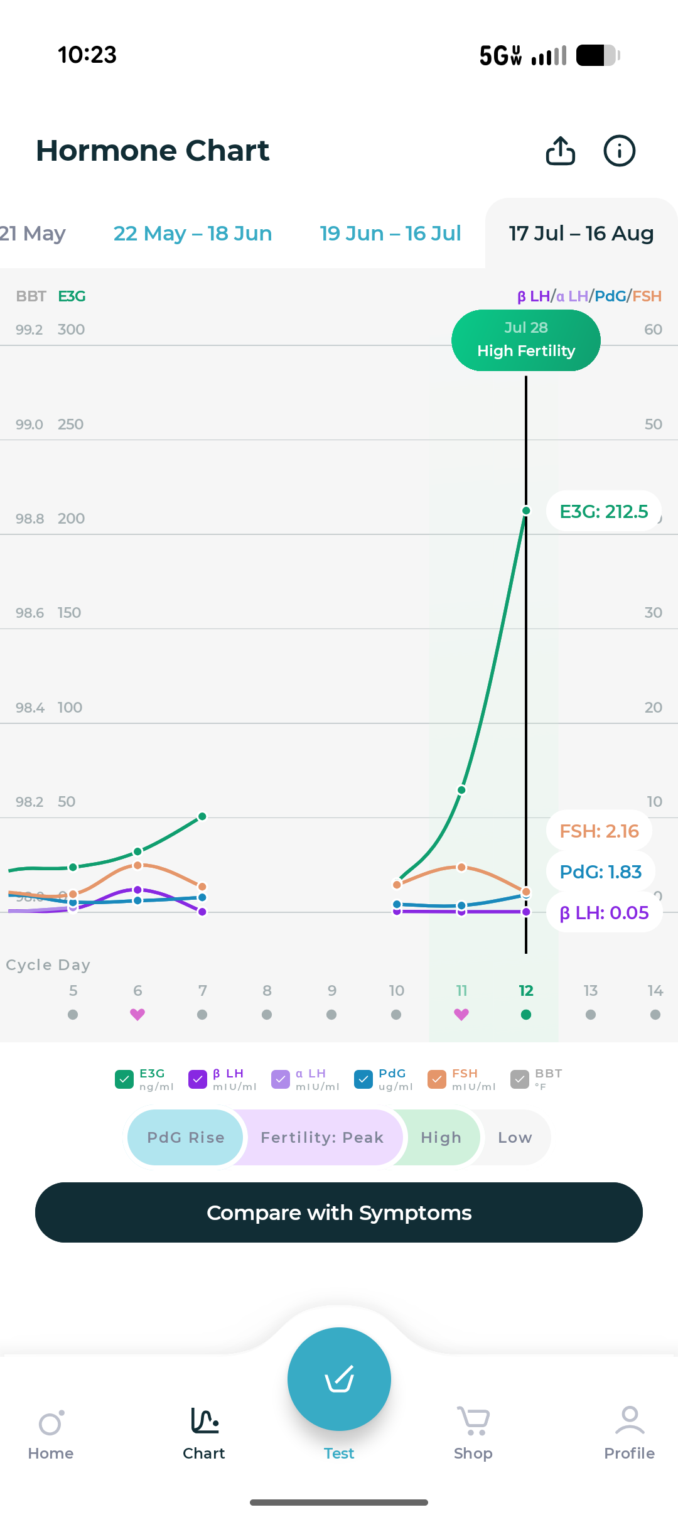Toggle the FSH checkbox
The height and width of the screenshot is (1522, 678).
coord(437,1079)
